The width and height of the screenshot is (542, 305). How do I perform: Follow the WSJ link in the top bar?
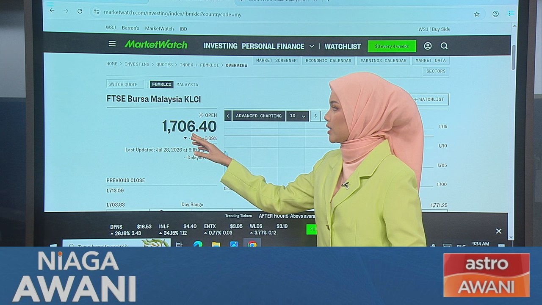(111, 28)
